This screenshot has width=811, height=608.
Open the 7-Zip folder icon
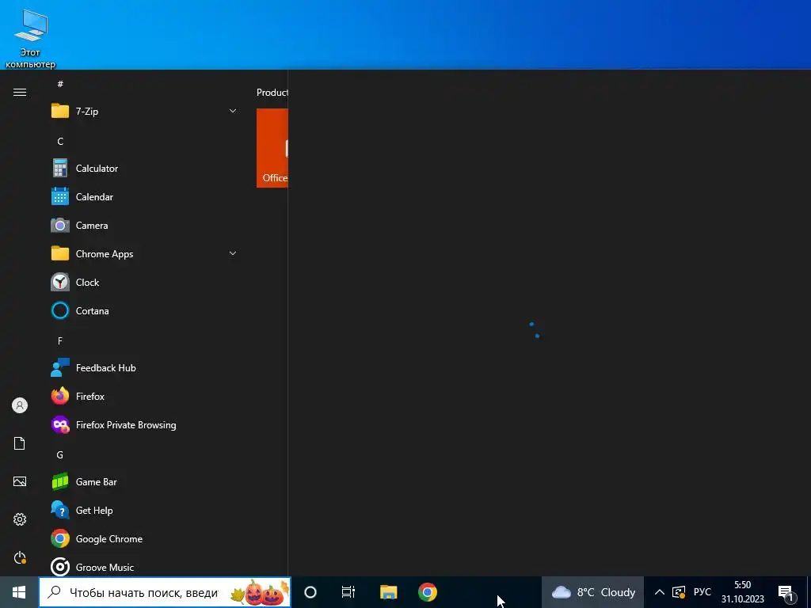[60, 111]
